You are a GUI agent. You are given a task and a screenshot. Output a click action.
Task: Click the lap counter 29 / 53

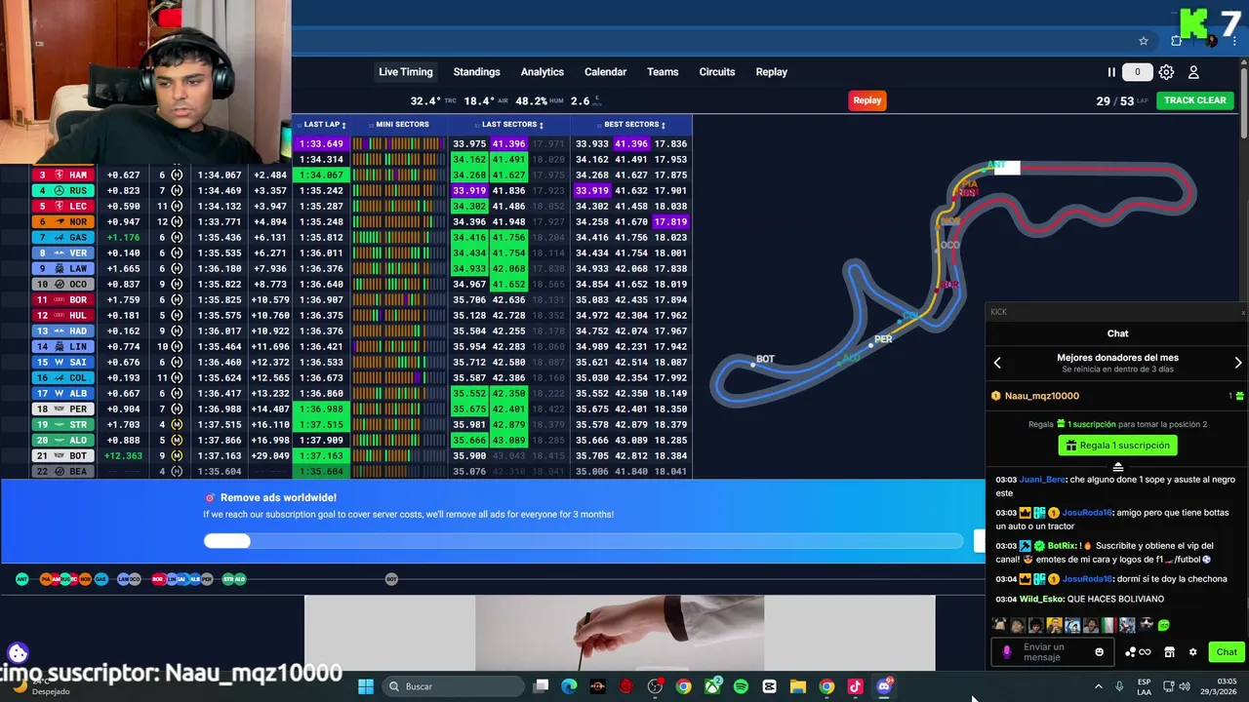(1122, 100)
